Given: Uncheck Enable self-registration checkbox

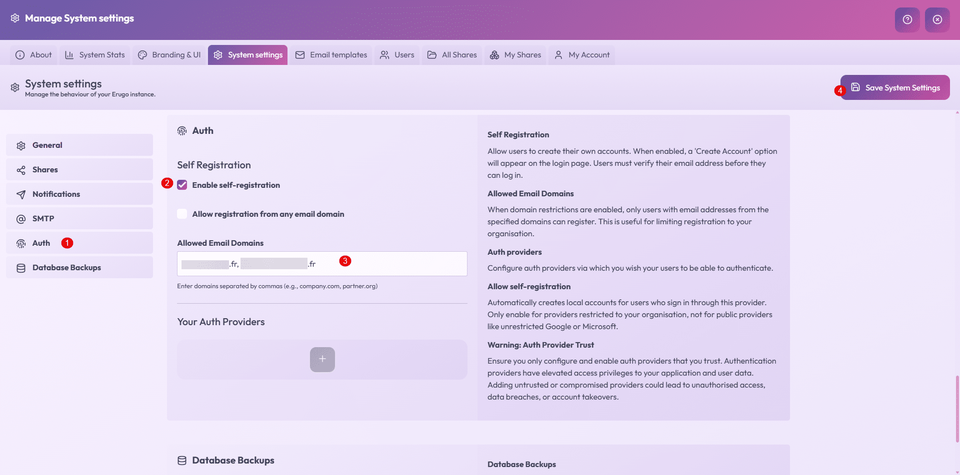Looking at the screenshot, I should [x=182, y=185].
